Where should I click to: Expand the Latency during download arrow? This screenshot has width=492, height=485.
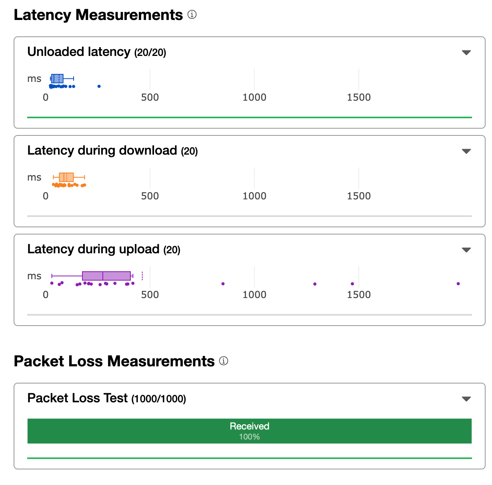tap(466, 151)
